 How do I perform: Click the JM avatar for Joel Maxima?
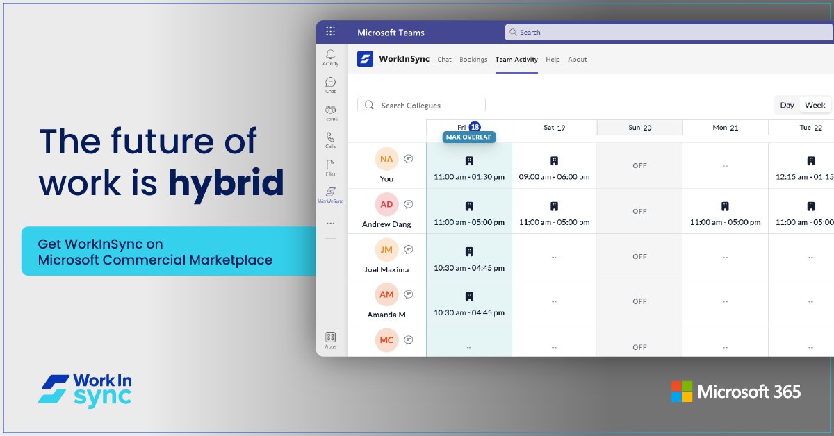386,249
